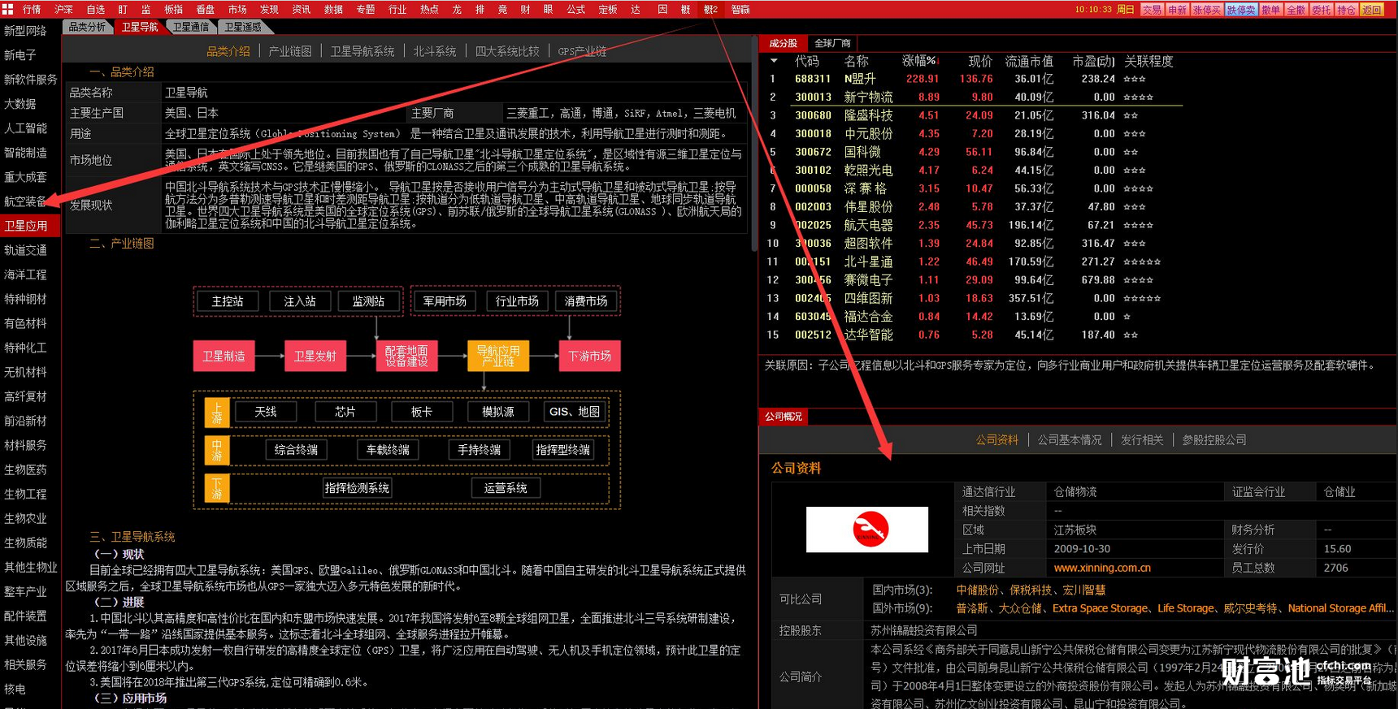Click the 撤单 cancel order button
This screenshot has width=1398, height=709.
1271,10
